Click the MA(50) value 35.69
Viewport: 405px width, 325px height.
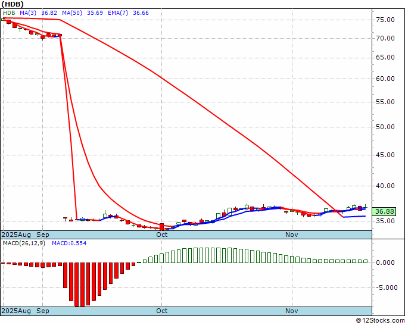coord(95,13)
